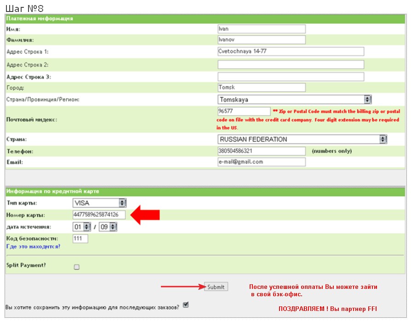Screen dimensions: 411x322
Task: Focus the empty Address Line 2 field
Action: 291,64
